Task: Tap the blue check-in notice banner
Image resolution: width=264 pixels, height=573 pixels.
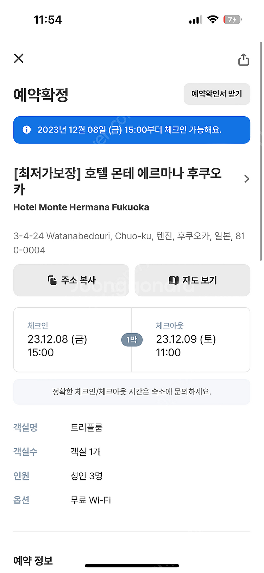Action: pos(132,130)
